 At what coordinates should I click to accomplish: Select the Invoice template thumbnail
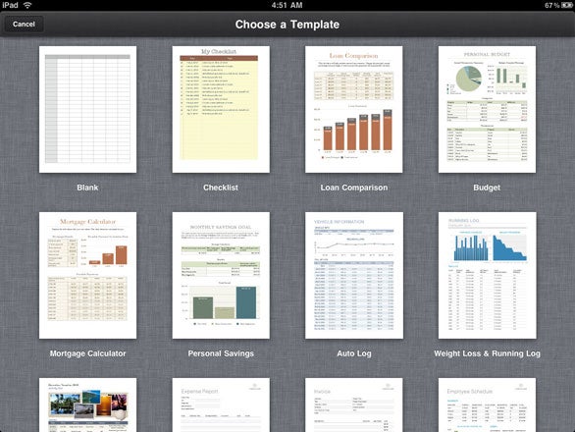354,405
